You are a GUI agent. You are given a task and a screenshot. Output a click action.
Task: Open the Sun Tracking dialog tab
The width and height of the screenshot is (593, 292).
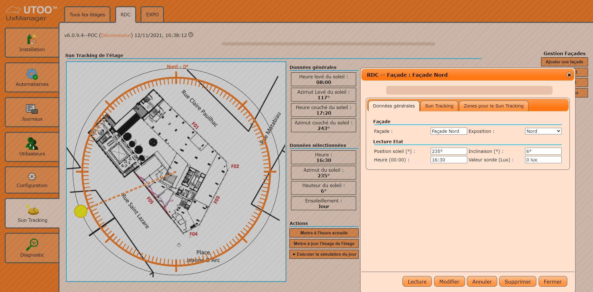click(x=439, y=106)
